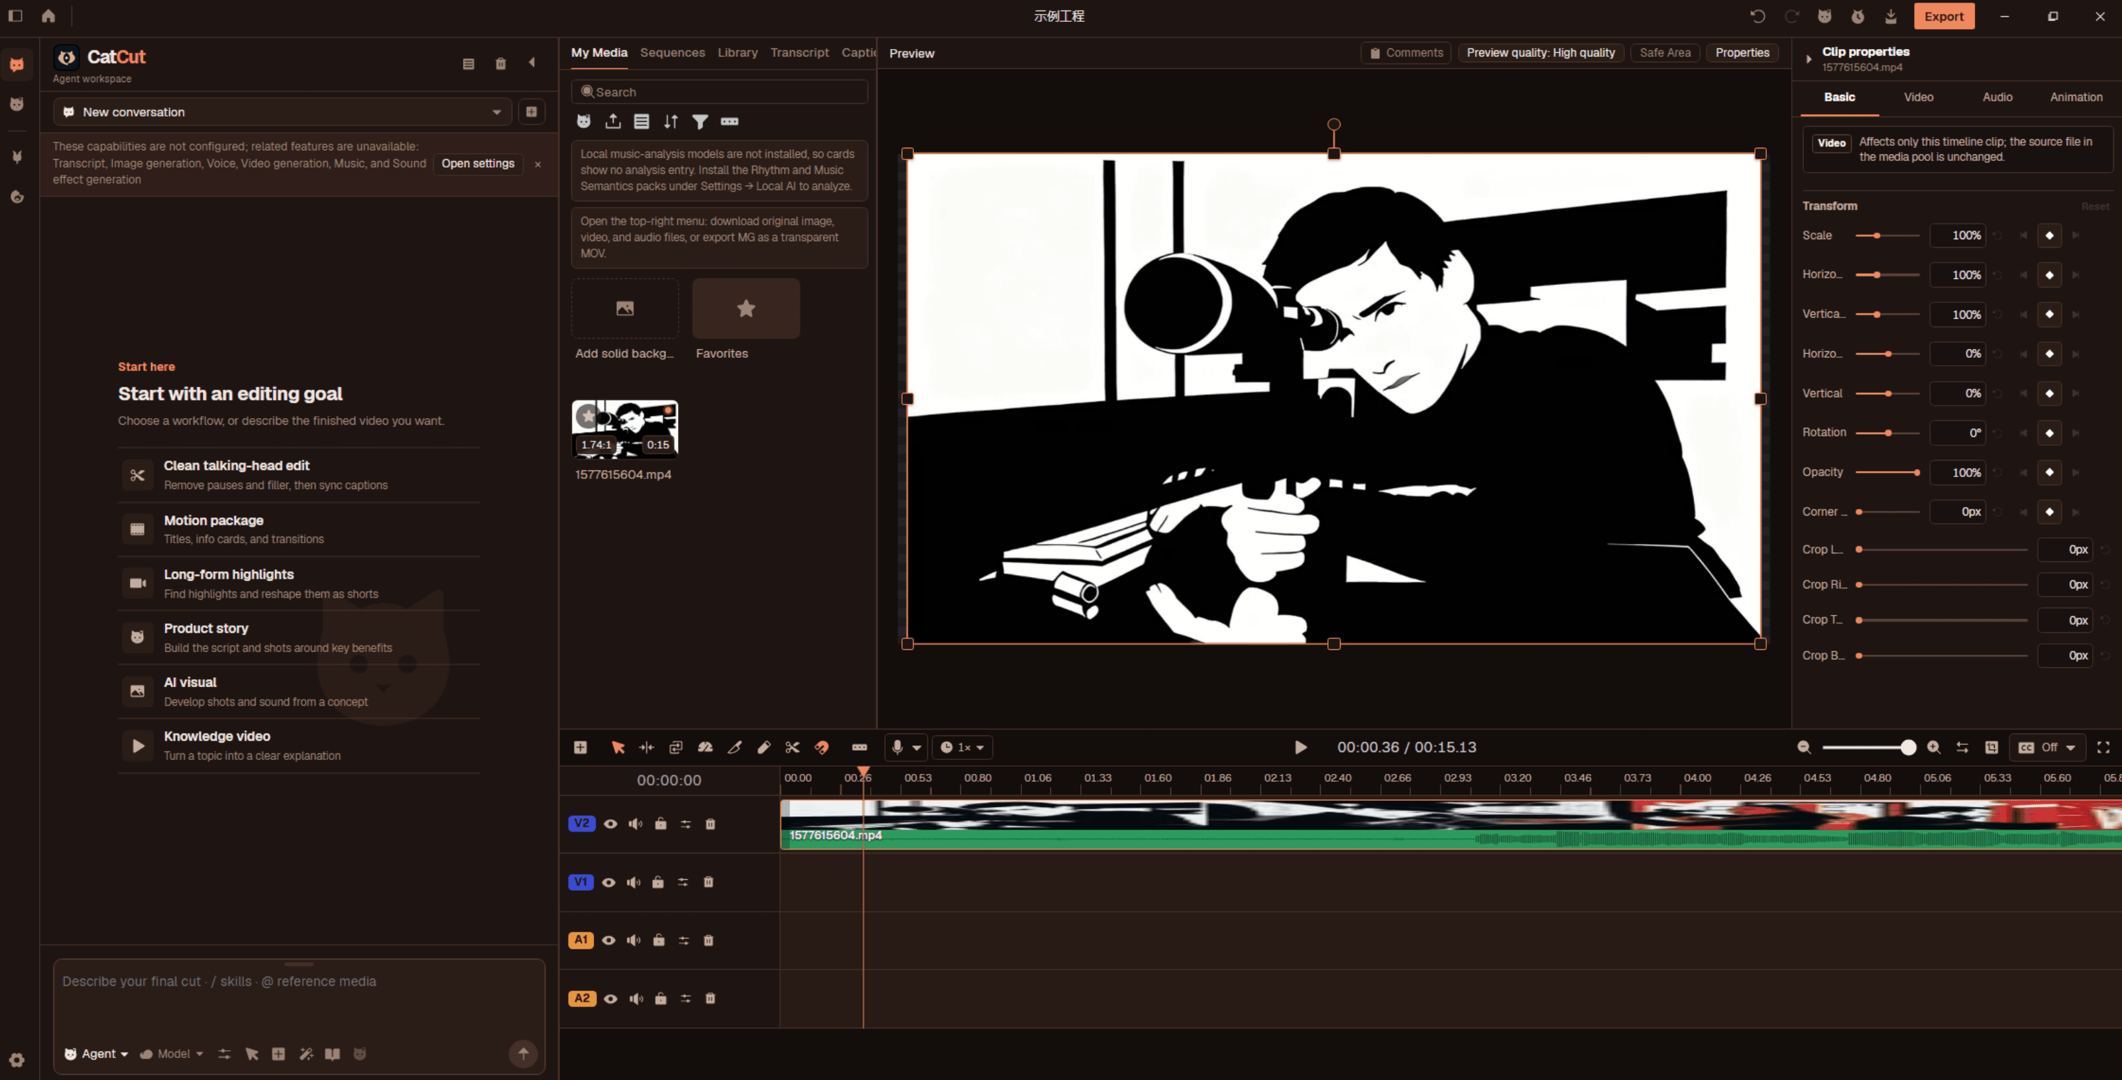
Task: Click the Comments button in Preview
Action: pyautogui.click(x=1406, y=53)
